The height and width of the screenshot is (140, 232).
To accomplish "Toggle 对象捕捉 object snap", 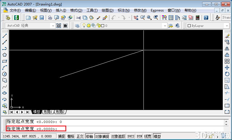I will [102, 136].
